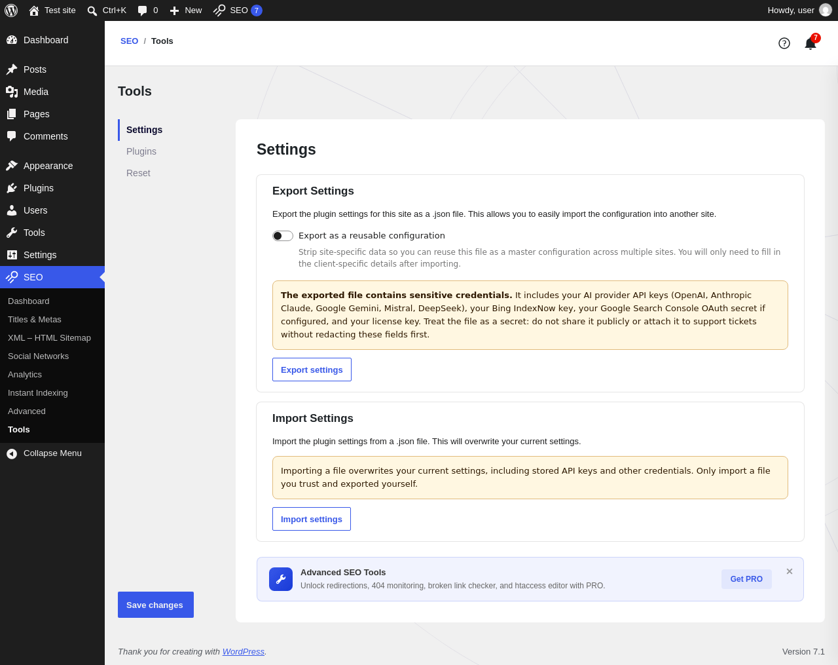Select the Settings tab in Tools
This screenshot has width=838, height=665.
tap(144, 130)
